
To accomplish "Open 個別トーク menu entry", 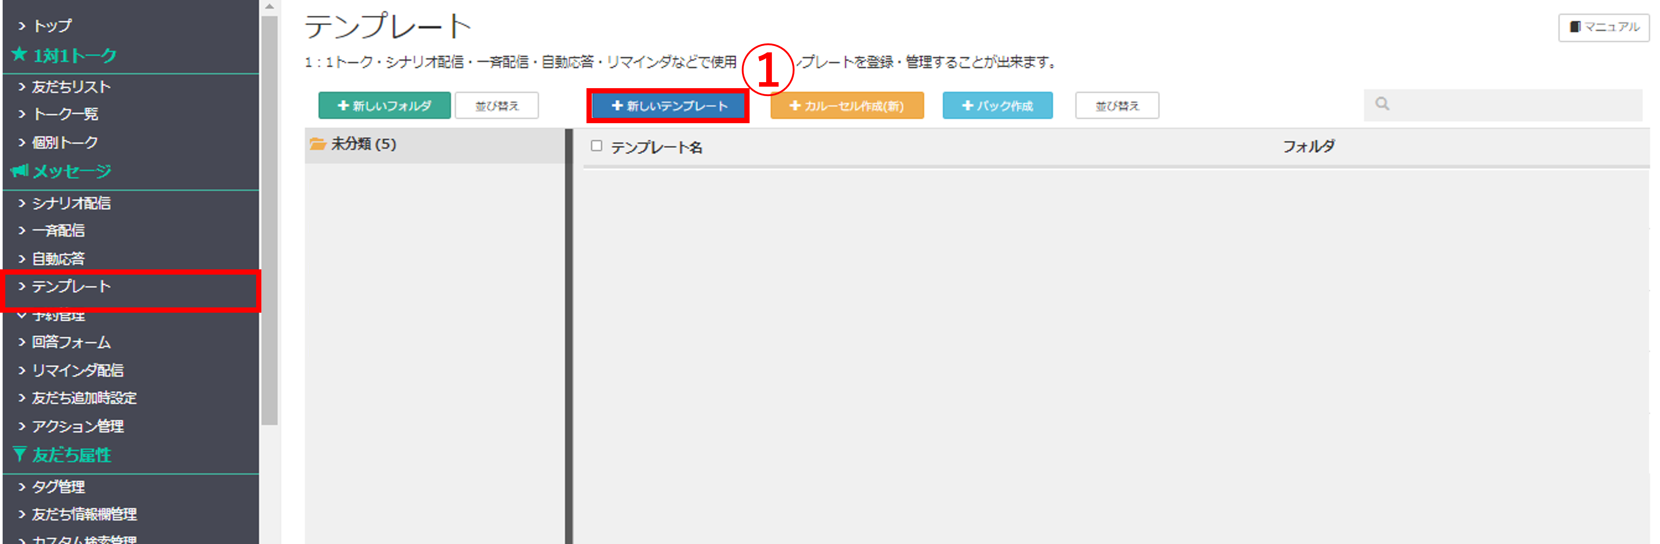I will (x=65, y=142).
